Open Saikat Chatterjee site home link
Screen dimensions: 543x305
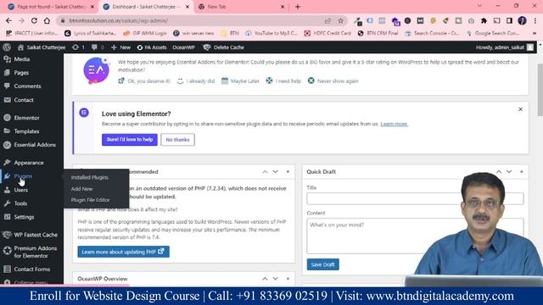42,47
